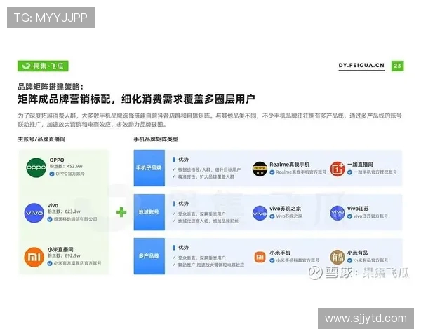The image size is (421, 336).
Task: Click the bullet starting 联动推广,加速放大营销
Action: [211, 265]
